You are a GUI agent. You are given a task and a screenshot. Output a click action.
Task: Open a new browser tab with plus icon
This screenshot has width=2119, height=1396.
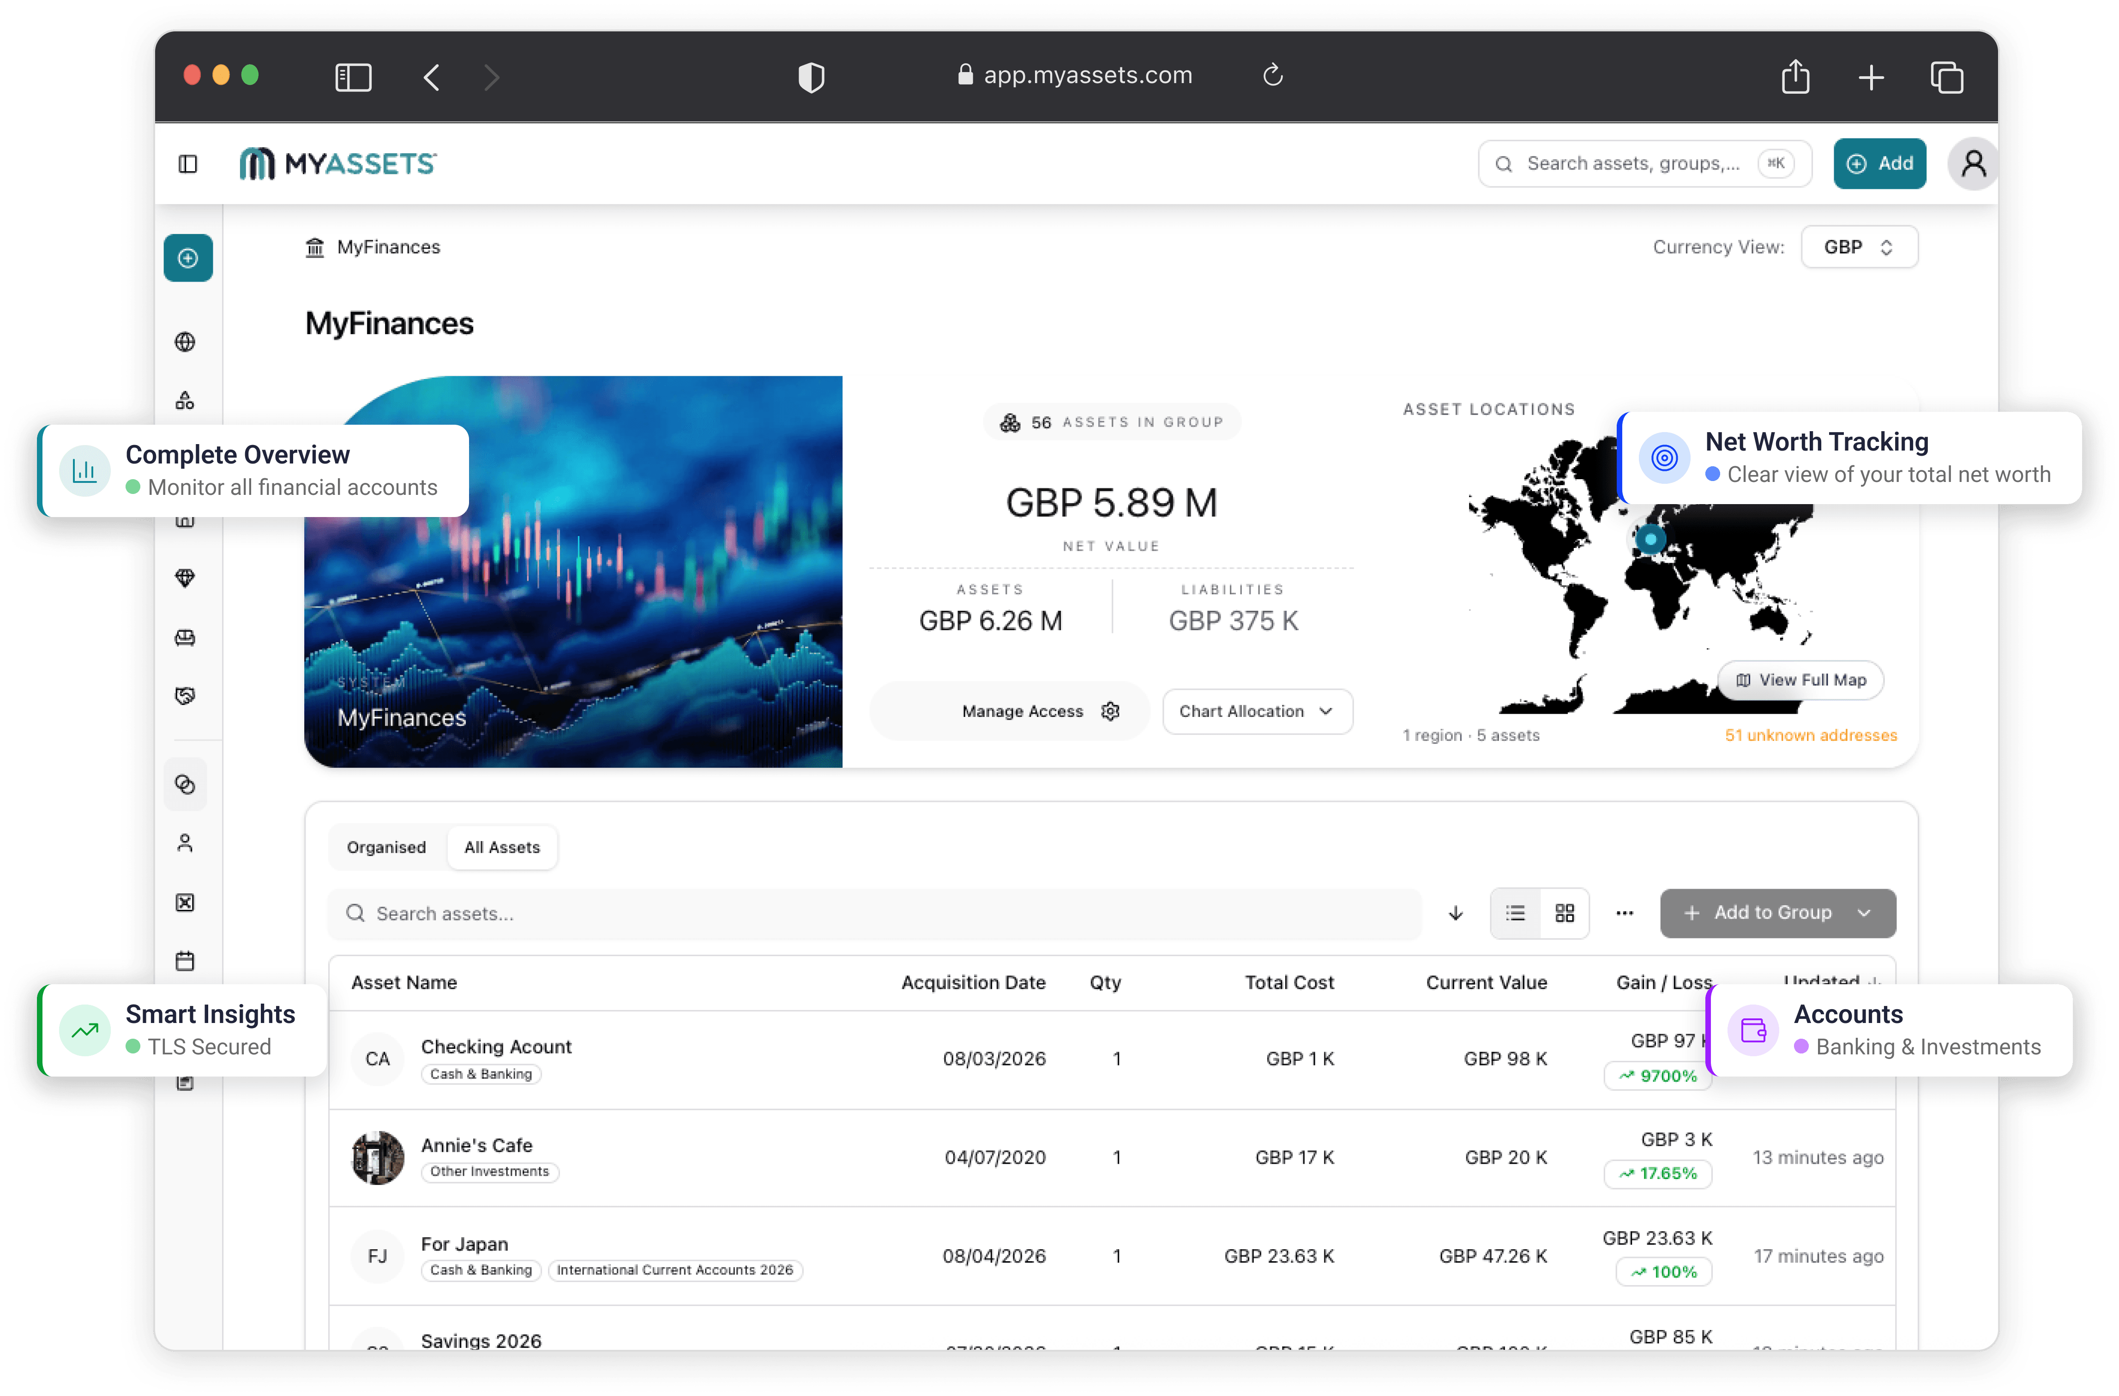(1872, 78)
